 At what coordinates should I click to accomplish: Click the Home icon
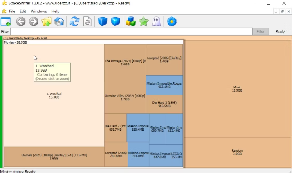(x=59, y=21)
